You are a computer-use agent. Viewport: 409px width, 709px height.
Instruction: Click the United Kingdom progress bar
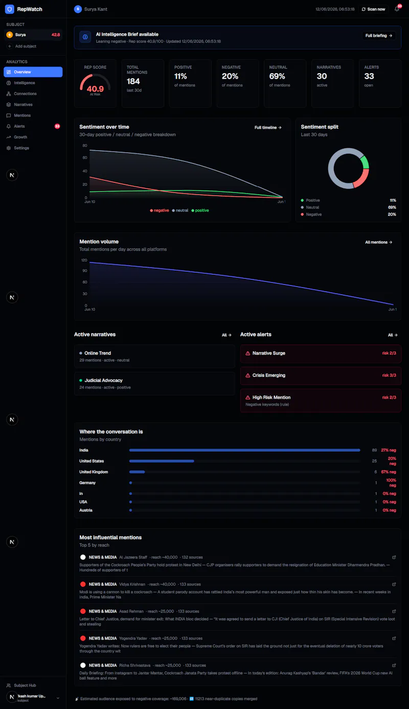click(x=244, y=472)
